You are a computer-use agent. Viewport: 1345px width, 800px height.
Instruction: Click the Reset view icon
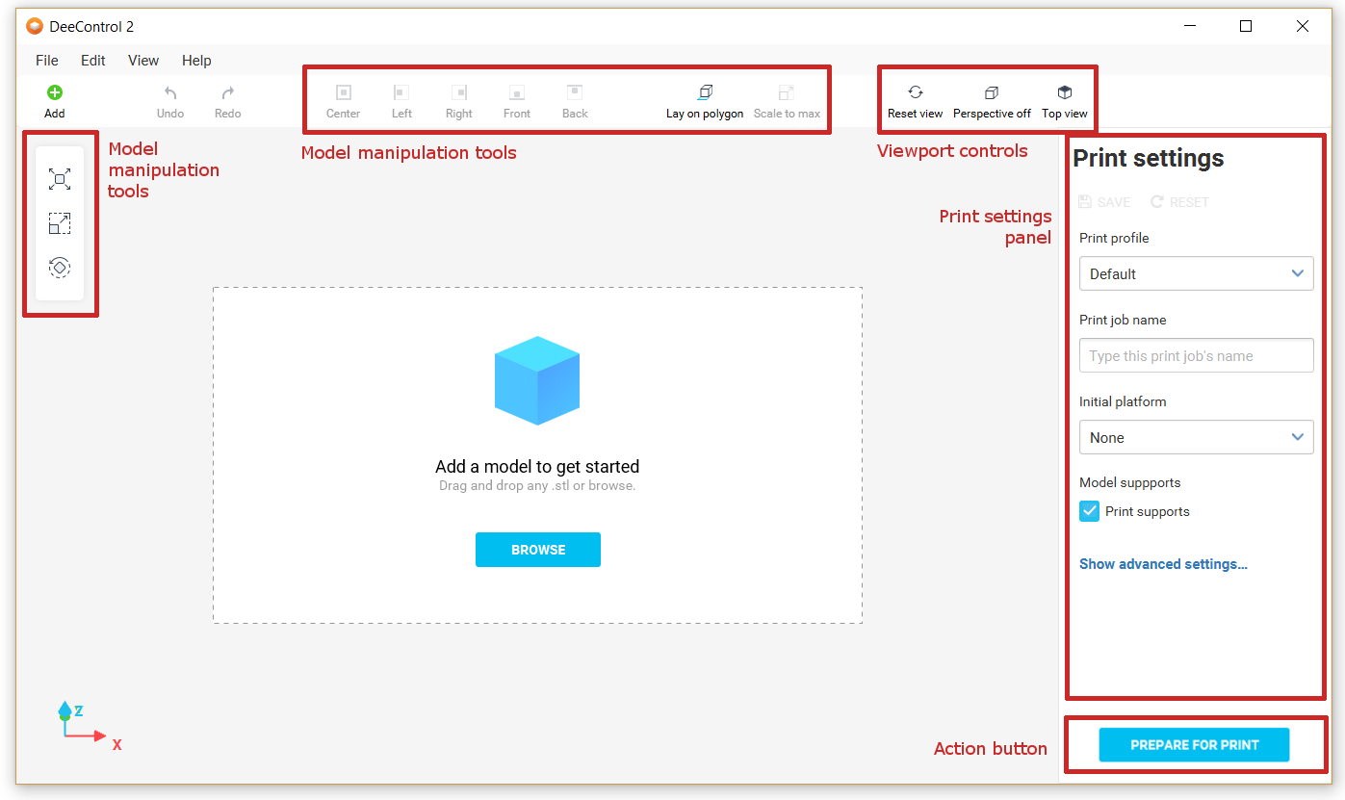click(x=915, y=93)
